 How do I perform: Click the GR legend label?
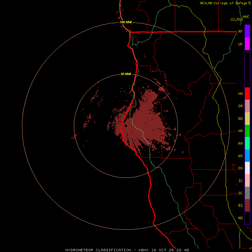click(x=240, y=106)
